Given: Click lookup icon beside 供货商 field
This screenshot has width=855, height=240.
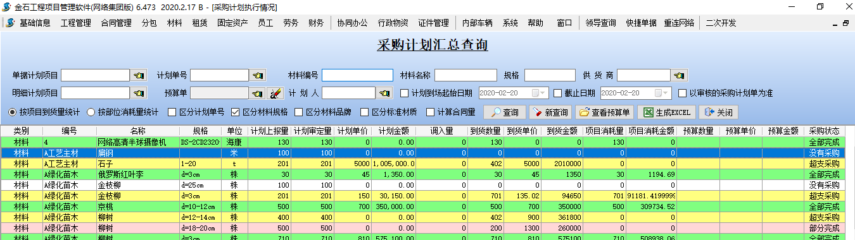Looking at the screenshot, I should 680,76.
